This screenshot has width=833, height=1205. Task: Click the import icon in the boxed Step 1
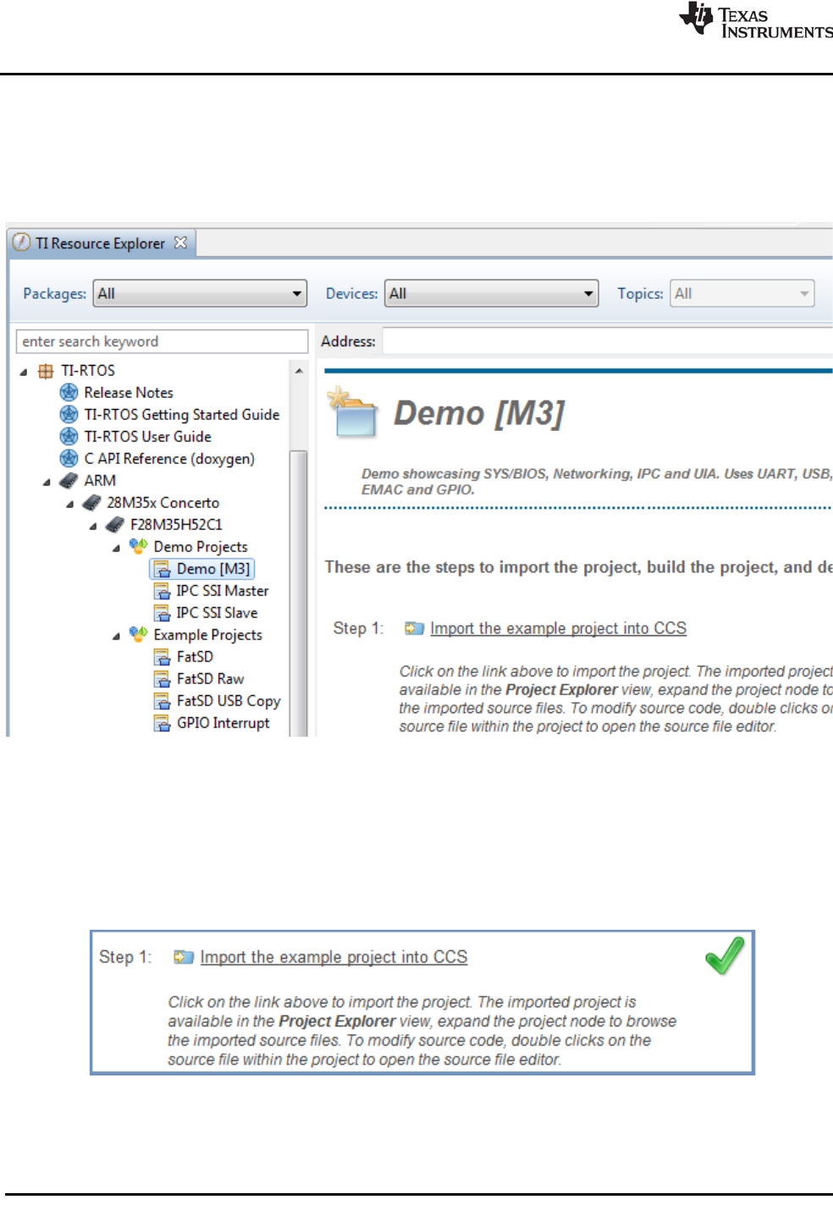[x=184, y=957]
